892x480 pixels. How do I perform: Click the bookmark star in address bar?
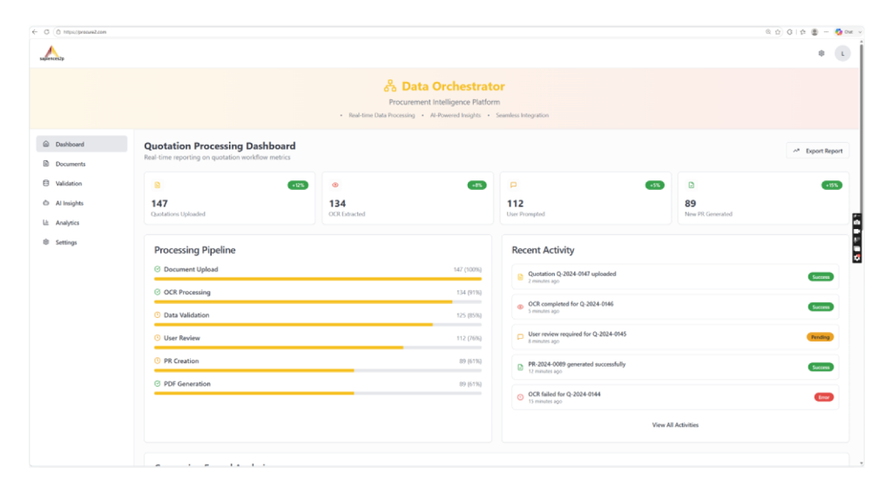[x=778, y=32]
